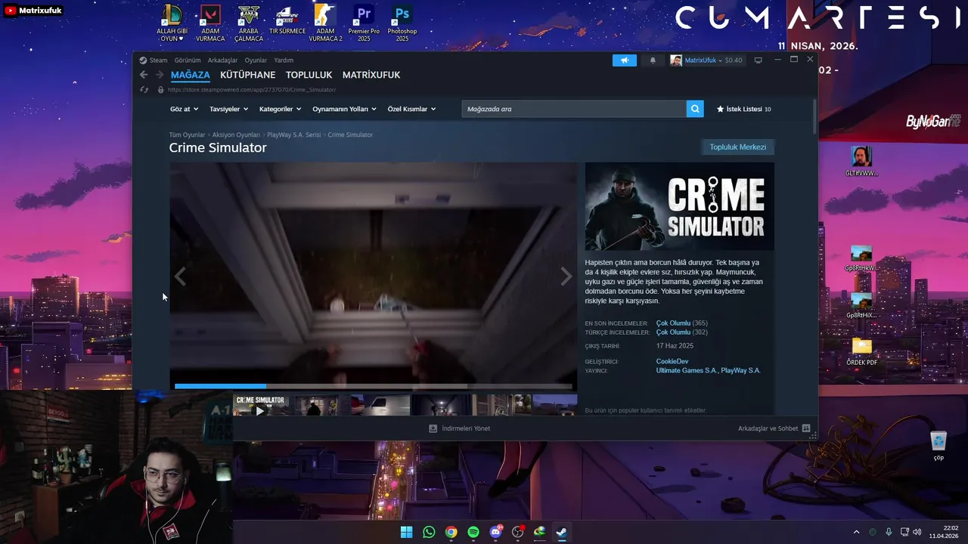Click the Windows Start button in taskbar

point(406,532)
